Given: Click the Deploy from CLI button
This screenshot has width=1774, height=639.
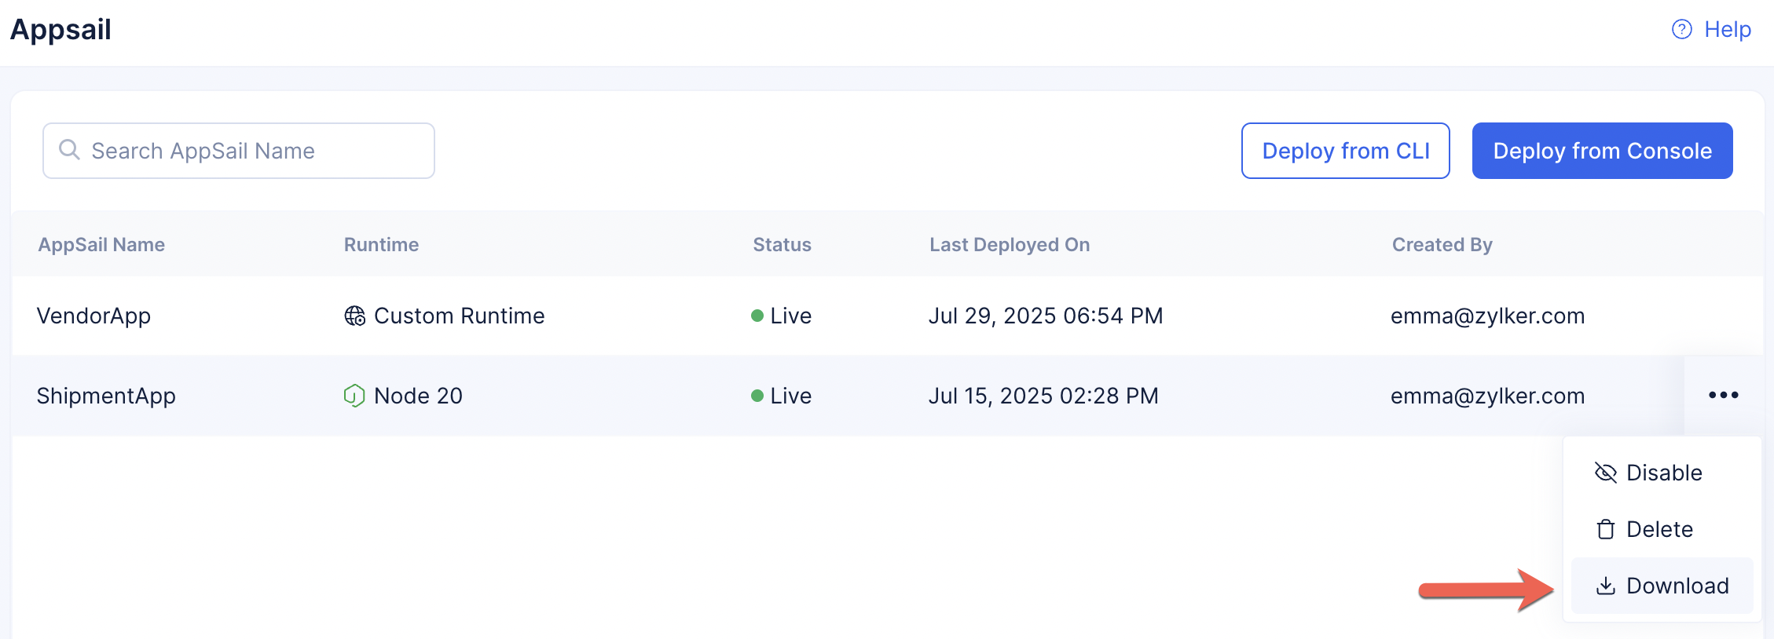Looking at the screenshot, I should [x=1345, y=150].
